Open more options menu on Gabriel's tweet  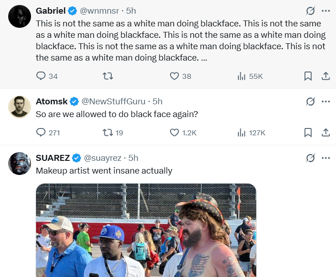tap(326, 10)
